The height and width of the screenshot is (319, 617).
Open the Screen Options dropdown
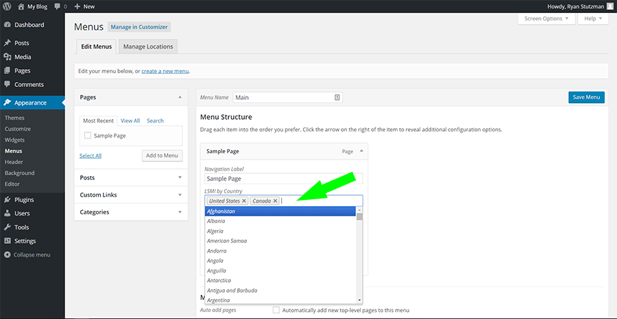pos(546,18)
